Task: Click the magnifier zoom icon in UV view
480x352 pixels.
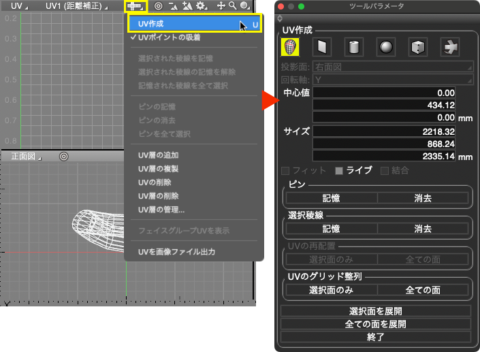Action: (x=232, y=5)
